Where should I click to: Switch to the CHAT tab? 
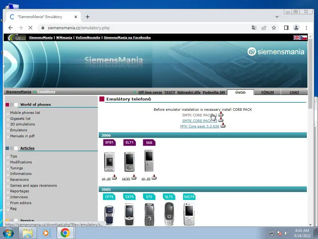(x=294, y=92)
